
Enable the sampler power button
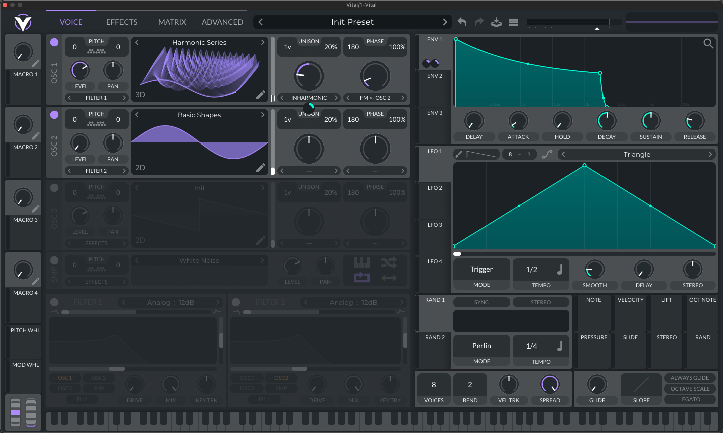54,260
